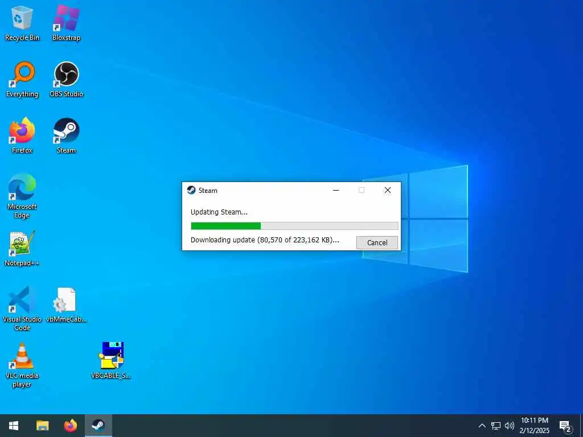Open the Windows Start menu
This screenshot has height=437, width=583.
click(x=14, y=426)
